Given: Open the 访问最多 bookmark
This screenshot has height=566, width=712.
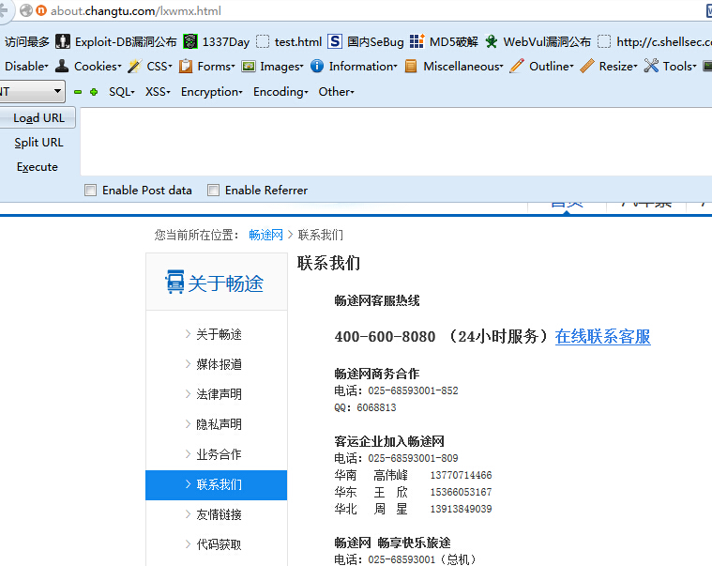Looking at the screenshot, I should coord(26,42).
